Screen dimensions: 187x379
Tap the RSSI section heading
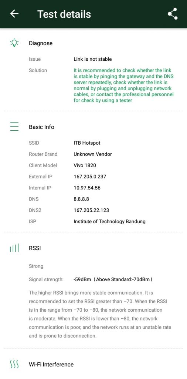click(x=35, y=248)
